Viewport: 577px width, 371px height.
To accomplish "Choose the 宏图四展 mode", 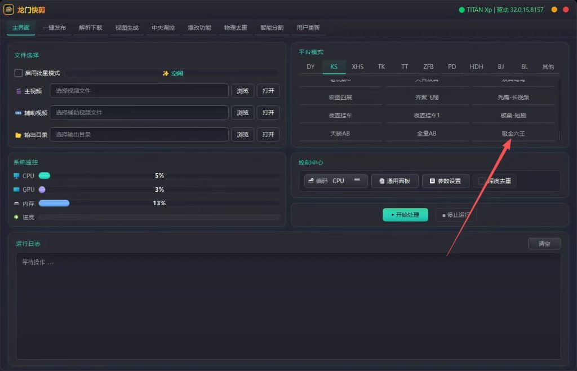I will click(x=340, y=98).
